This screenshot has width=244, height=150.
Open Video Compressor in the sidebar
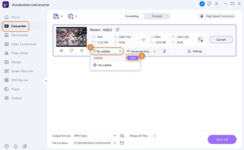(21, 44)
